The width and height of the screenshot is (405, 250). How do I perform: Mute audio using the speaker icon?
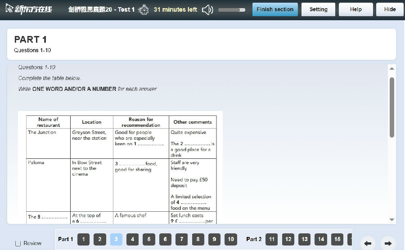tap(207, 9)
